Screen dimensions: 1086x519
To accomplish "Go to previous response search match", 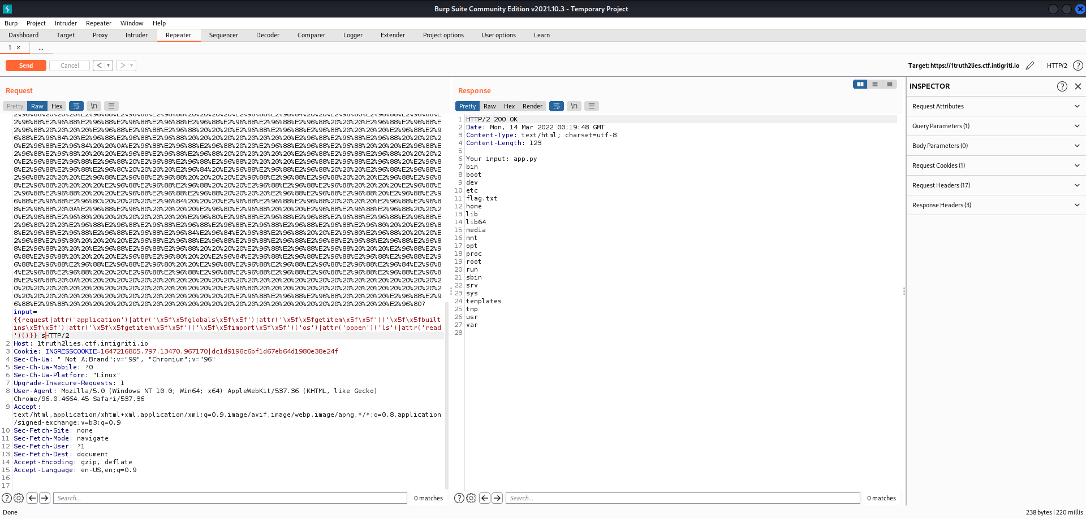I will [x=485, y=498].
